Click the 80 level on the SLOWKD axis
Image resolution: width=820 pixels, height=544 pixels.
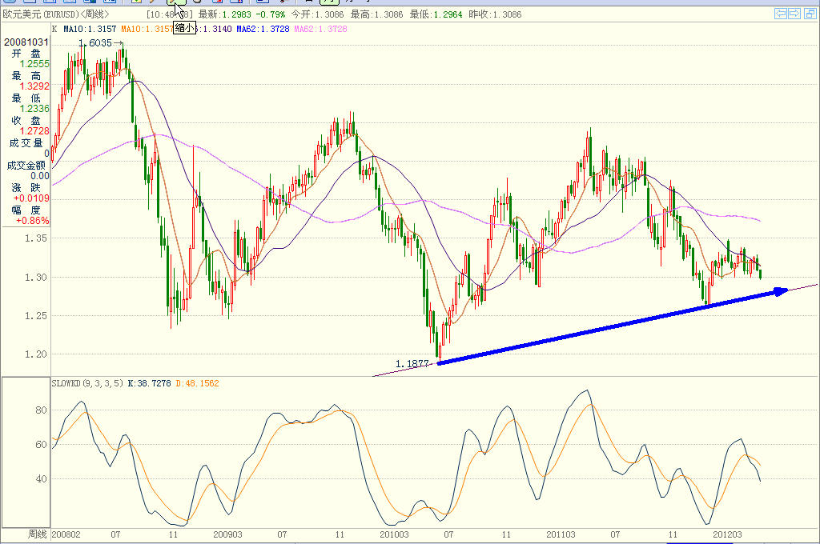41,410
